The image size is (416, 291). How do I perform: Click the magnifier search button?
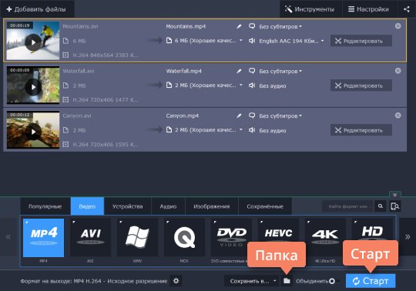pos(381,206)
